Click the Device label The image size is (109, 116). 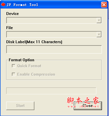[12, 14]
